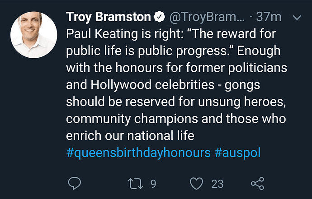Click the verified badge beside name
This screenshot has height=199, width=312.
[x=159, y=18]
